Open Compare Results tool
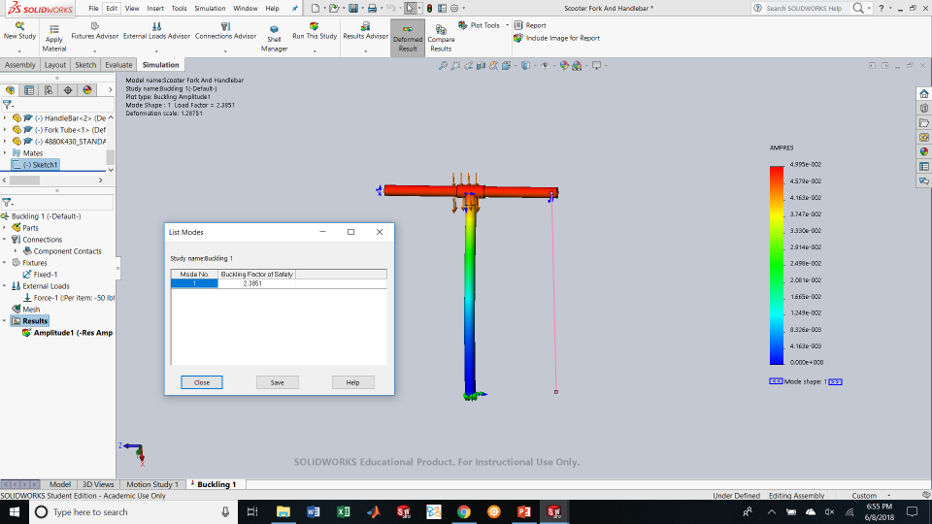Viewport: 932px width, 524px height. (x=441, y=30)
